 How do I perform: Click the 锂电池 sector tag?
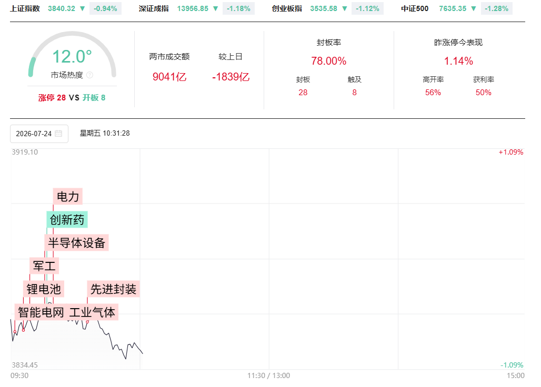click(x=44, y=289)
